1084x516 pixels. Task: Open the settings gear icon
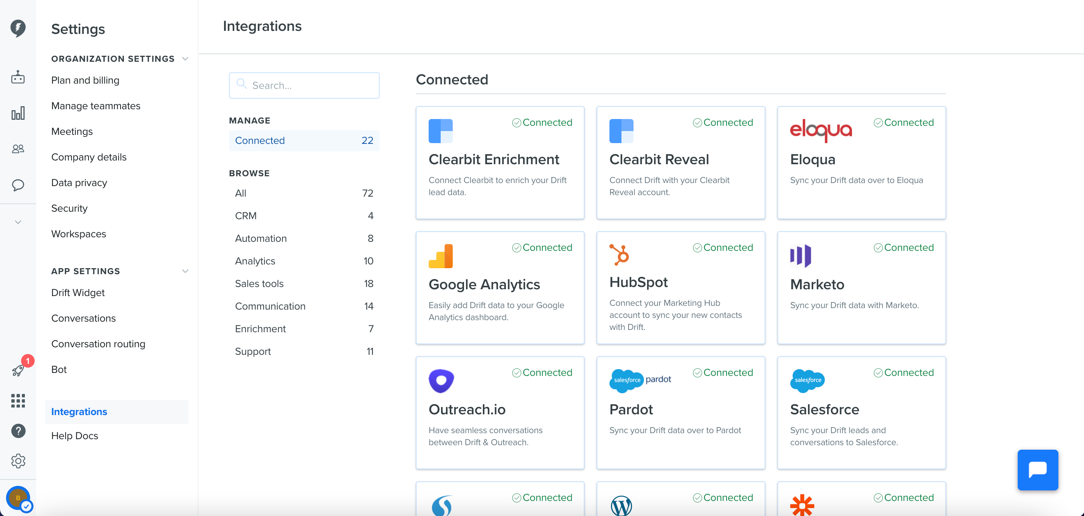tap(18, 461)
